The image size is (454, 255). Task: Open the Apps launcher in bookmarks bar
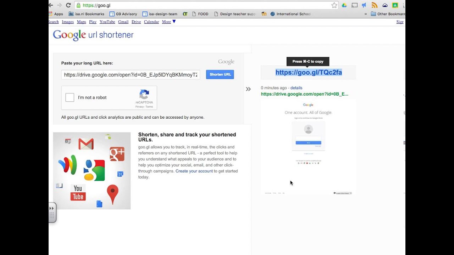(56, 14)
